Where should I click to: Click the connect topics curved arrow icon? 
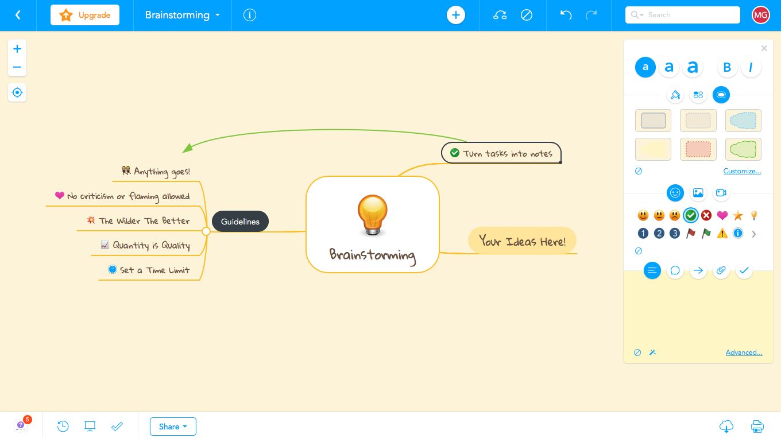click(500, 15)
